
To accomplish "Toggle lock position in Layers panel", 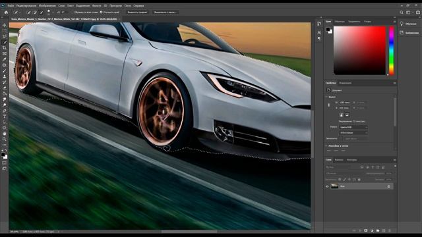I will coord(349,180).
